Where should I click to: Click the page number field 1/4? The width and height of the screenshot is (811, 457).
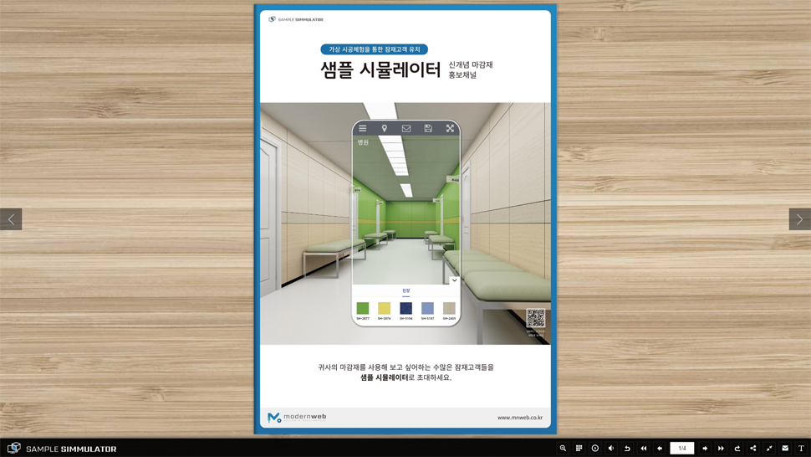(682, 449)
